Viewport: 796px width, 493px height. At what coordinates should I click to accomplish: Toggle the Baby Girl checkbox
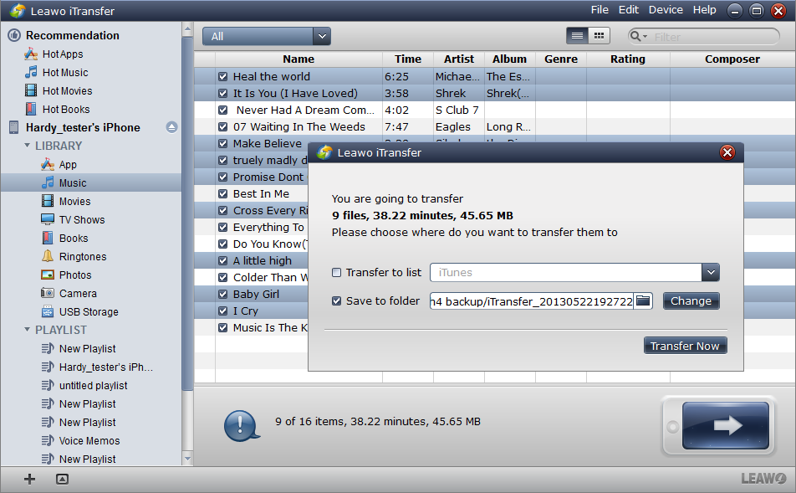[222, 294]
